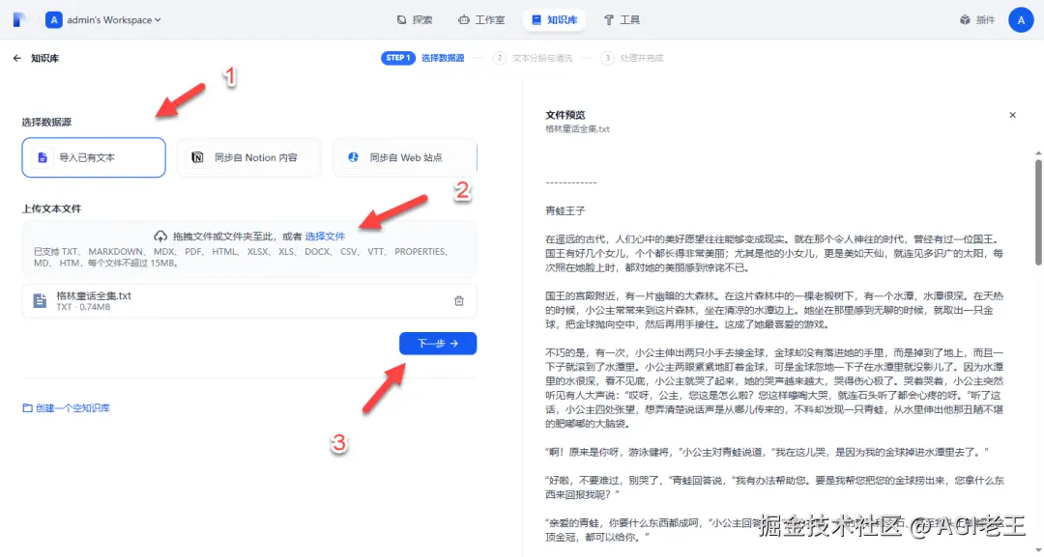Viewport: 1044px width, 557px height.
Task: Click the workspace avatar letter A
Action: tap(54, 20)
